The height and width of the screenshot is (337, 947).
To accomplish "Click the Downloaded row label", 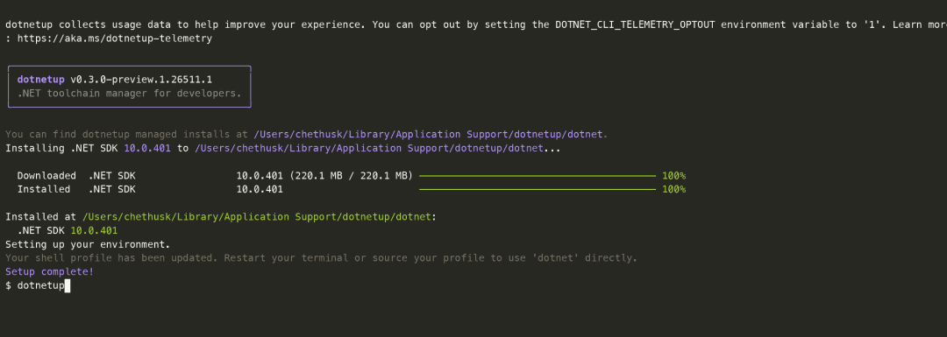I will click(46, 176).
